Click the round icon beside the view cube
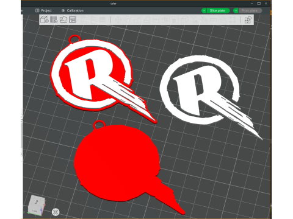 point(56,212)
